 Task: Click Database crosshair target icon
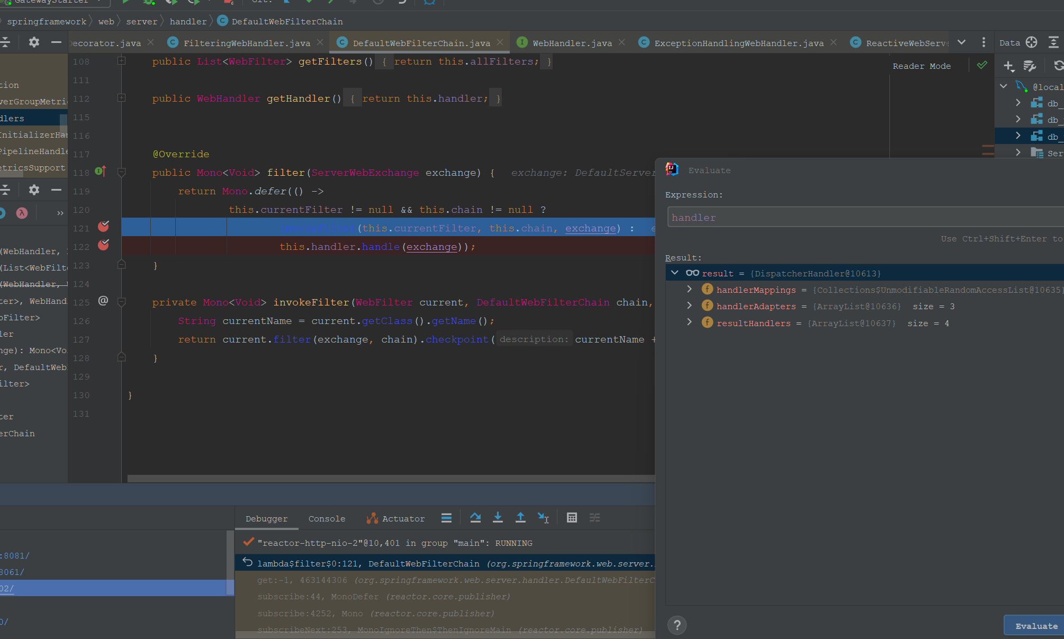tap(1031, 42)
